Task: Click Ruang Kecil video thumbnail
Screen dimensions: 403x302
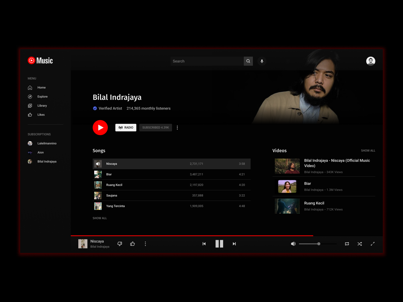Action: pyautogui.click(x=287, y=206)
